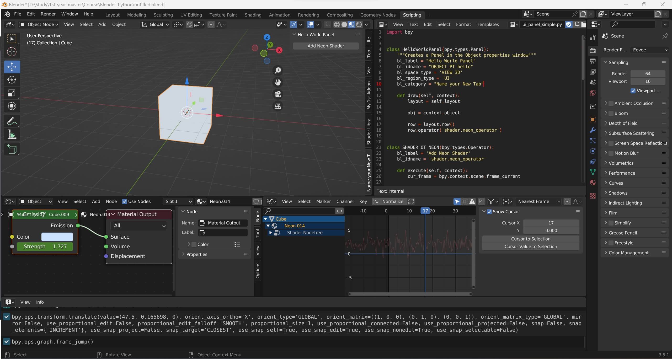Open the Modifier wrench properties tab
This screenshot has height=359, width=672.
pos(593,130)
